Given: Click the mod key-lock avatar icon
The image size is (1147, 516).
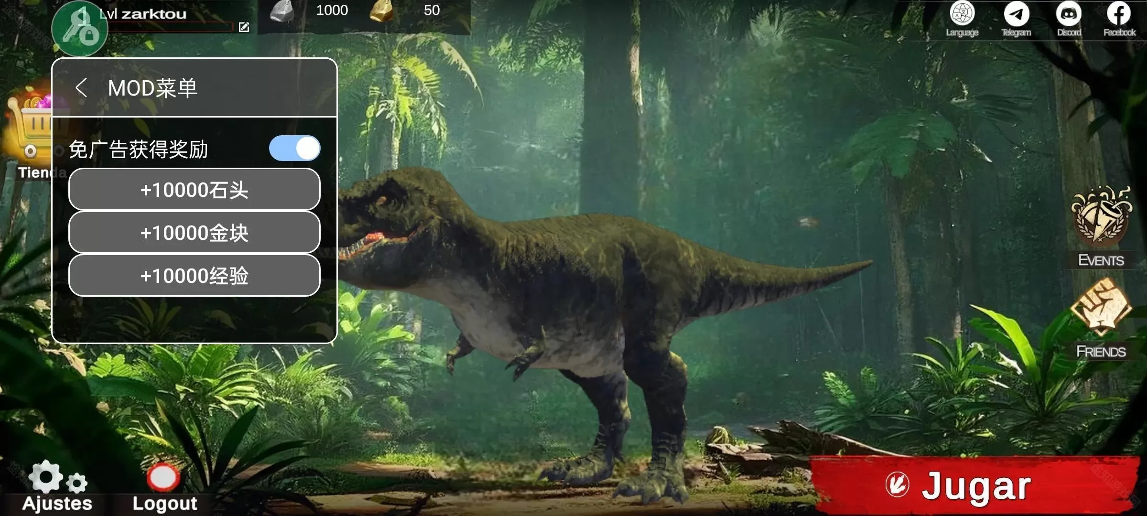Looking at the screenshot, I should click(x=79, y=29).
